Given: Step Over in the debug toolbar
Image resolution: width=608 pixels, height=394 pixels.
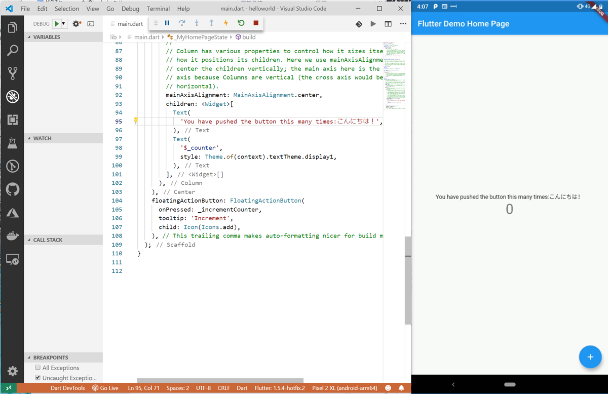Looking at the screenshot, I should (182, 23).
